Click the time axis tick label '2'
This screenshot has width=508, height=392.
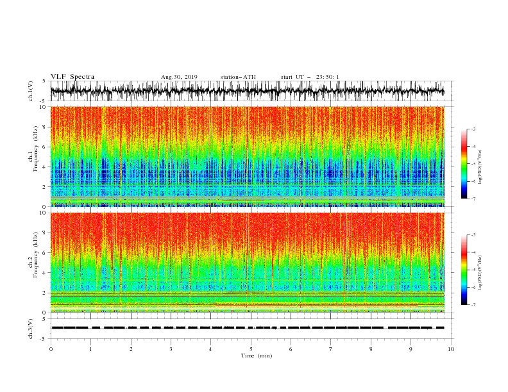pyautogui.click(x=131, y=349)
